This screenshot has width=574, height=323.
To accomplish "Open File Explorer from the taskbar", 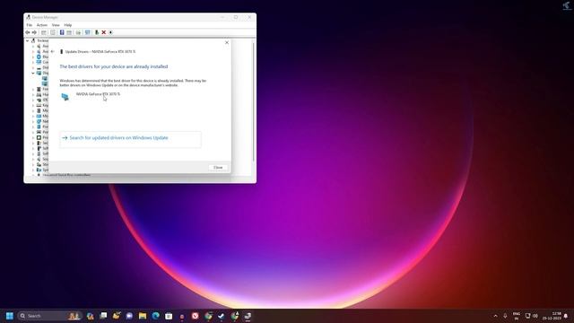I will coord(143,316).
